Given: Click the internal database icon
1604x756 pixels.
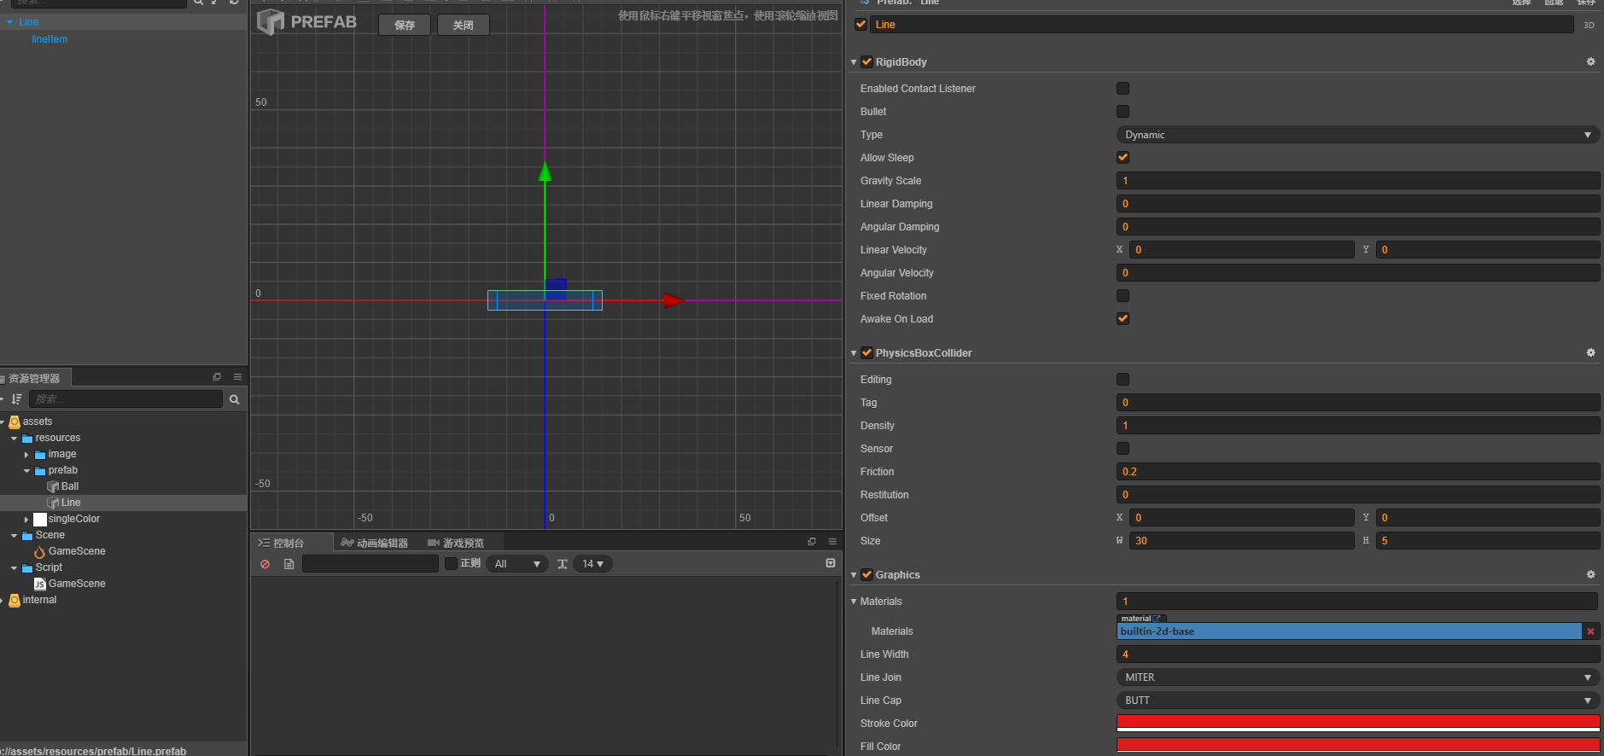Looking at the screenshot, I should pos(15,600).
